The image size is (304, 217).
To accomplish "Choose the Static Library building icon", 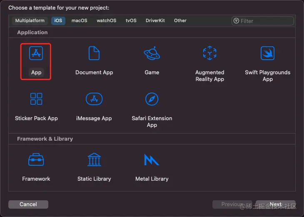I will (x=94, y=159).
